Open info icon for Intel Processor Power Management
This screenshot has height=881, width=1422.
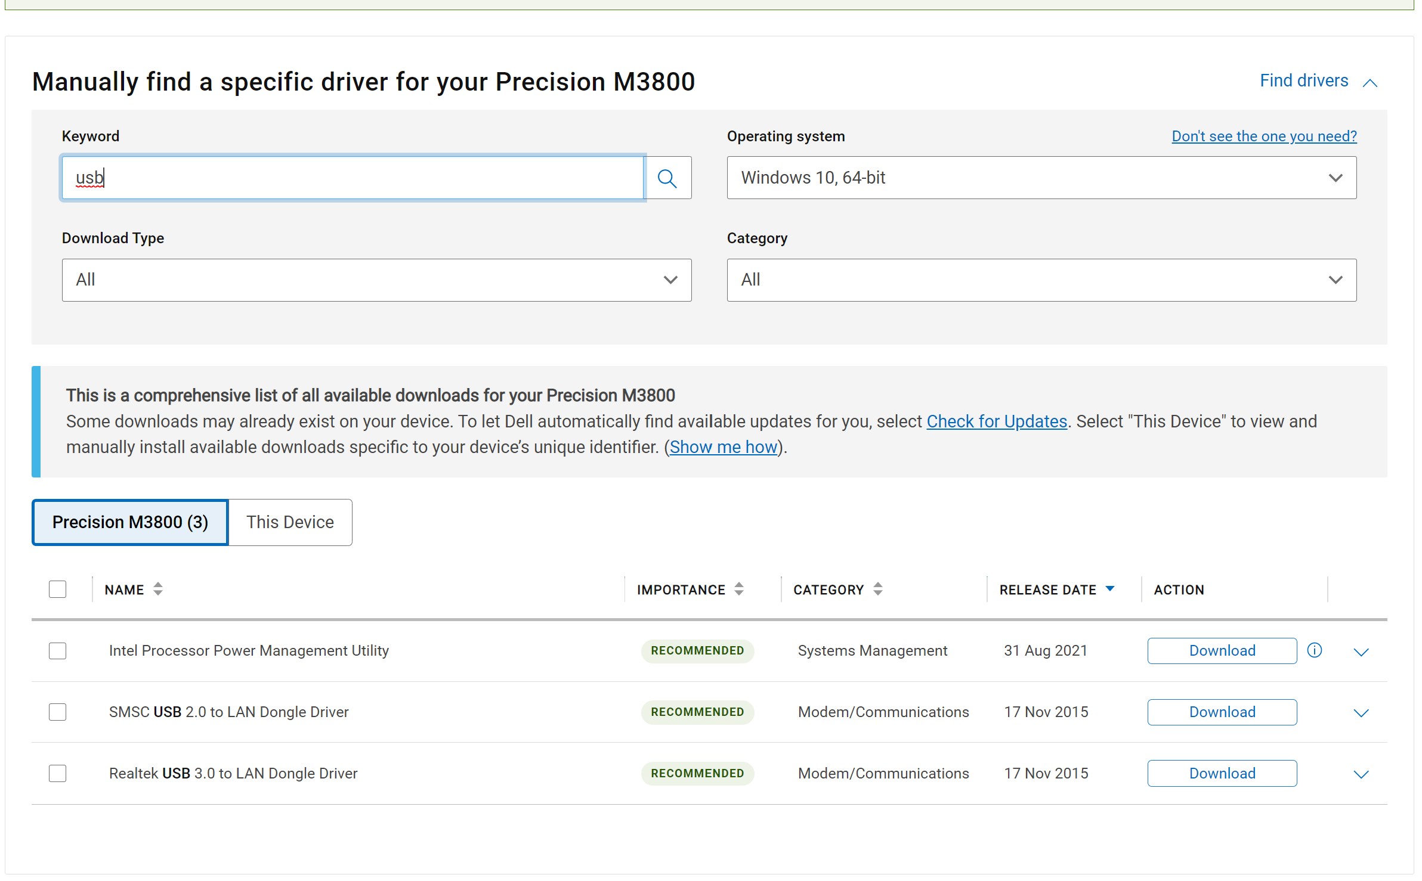tap(1314, 650)
